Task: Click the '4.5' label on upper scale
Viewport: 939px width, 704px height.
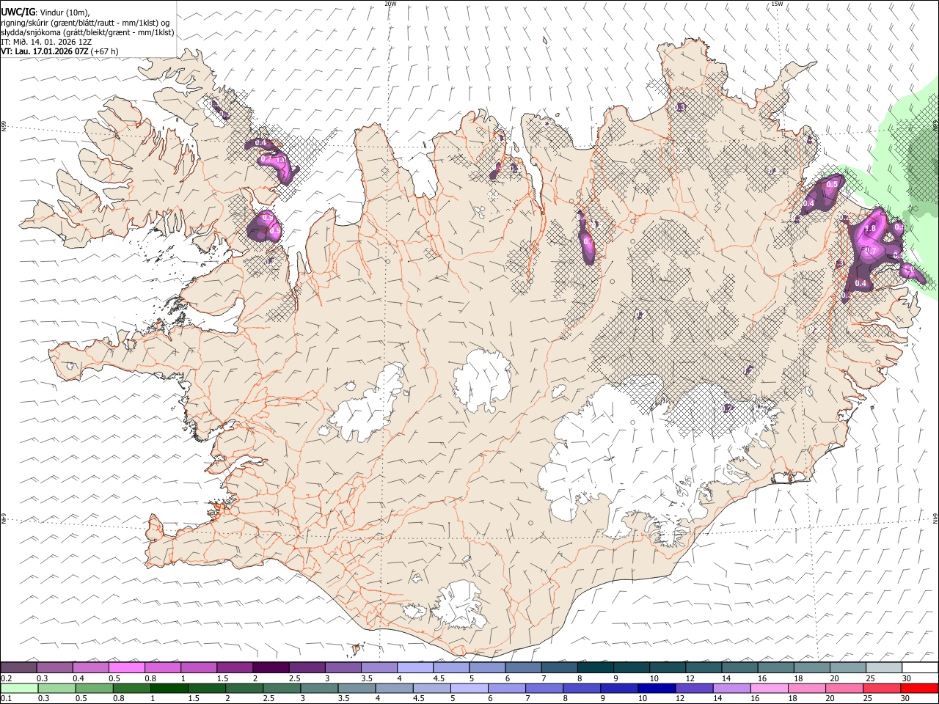Action: [x=439, y=678]
